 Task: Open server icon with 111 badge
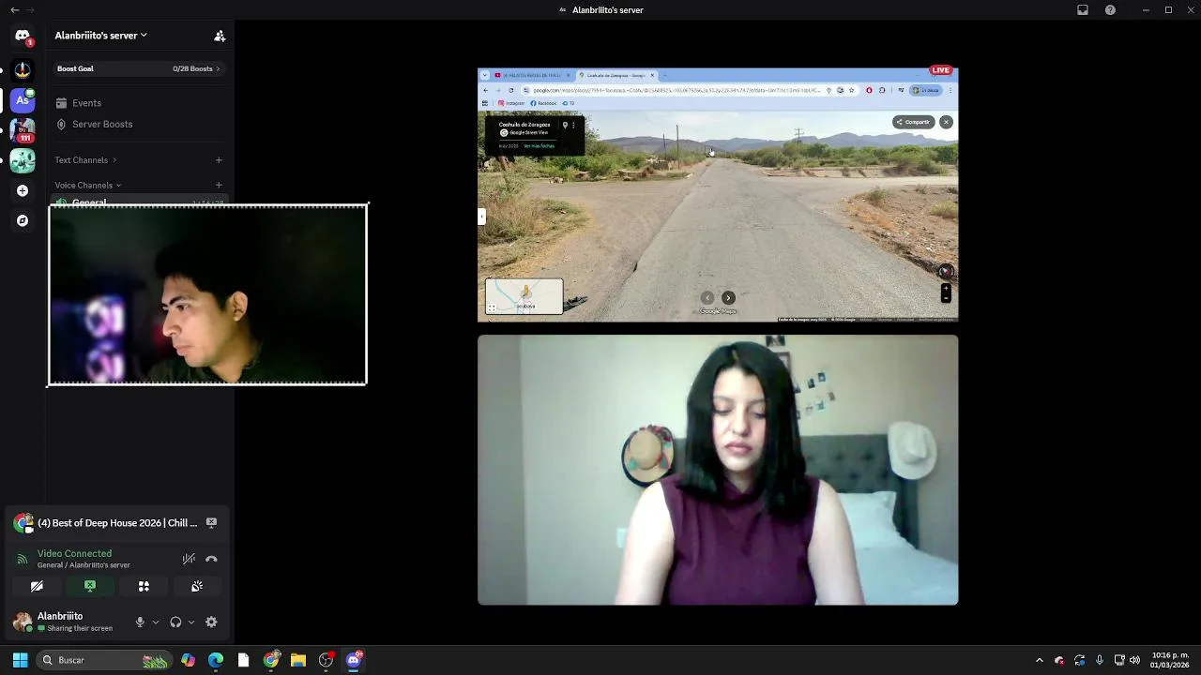(23, 129)
